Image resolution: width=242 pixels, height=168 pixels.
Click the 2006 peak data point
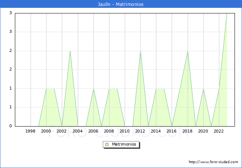pyautogui.click(x=93, y=88)
